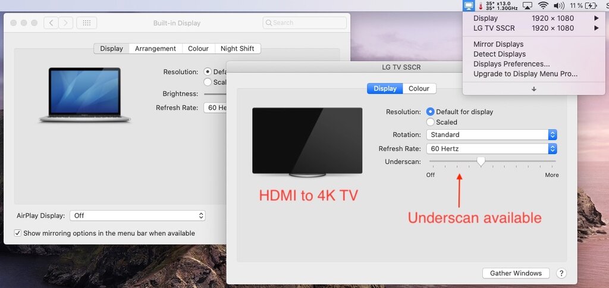Show all preferences grid button
The width and height of the screenshot is (609, 288).
tap(87, 23)
